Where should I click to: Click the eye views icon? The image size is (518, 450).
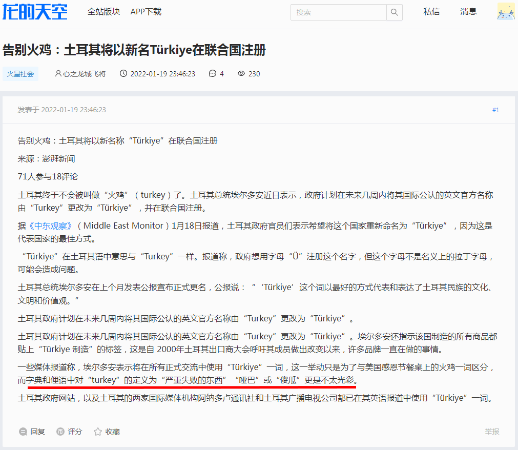(x=241, y=73)
